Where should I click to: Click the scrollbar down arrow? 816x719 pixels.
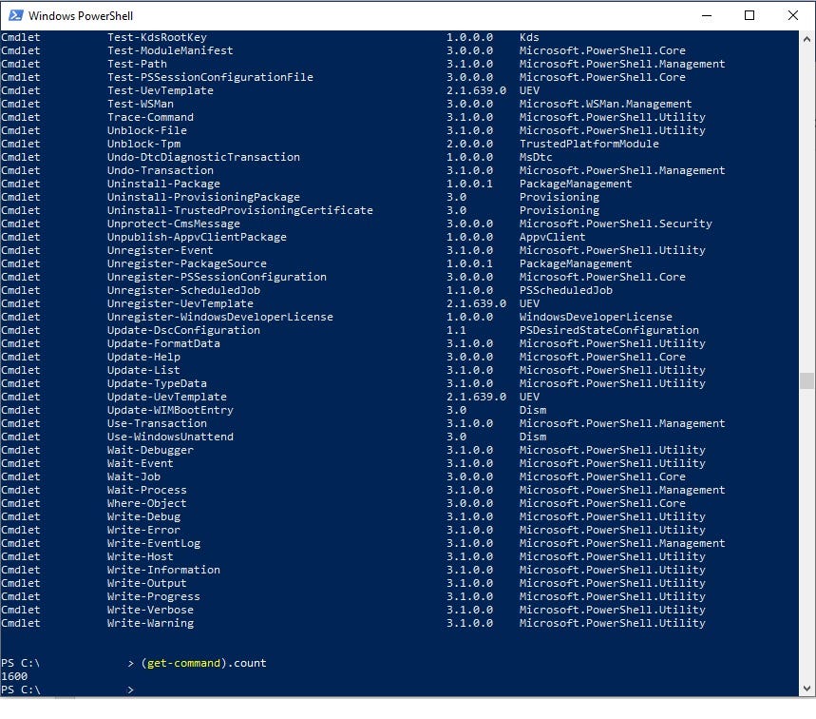(807, 689)
